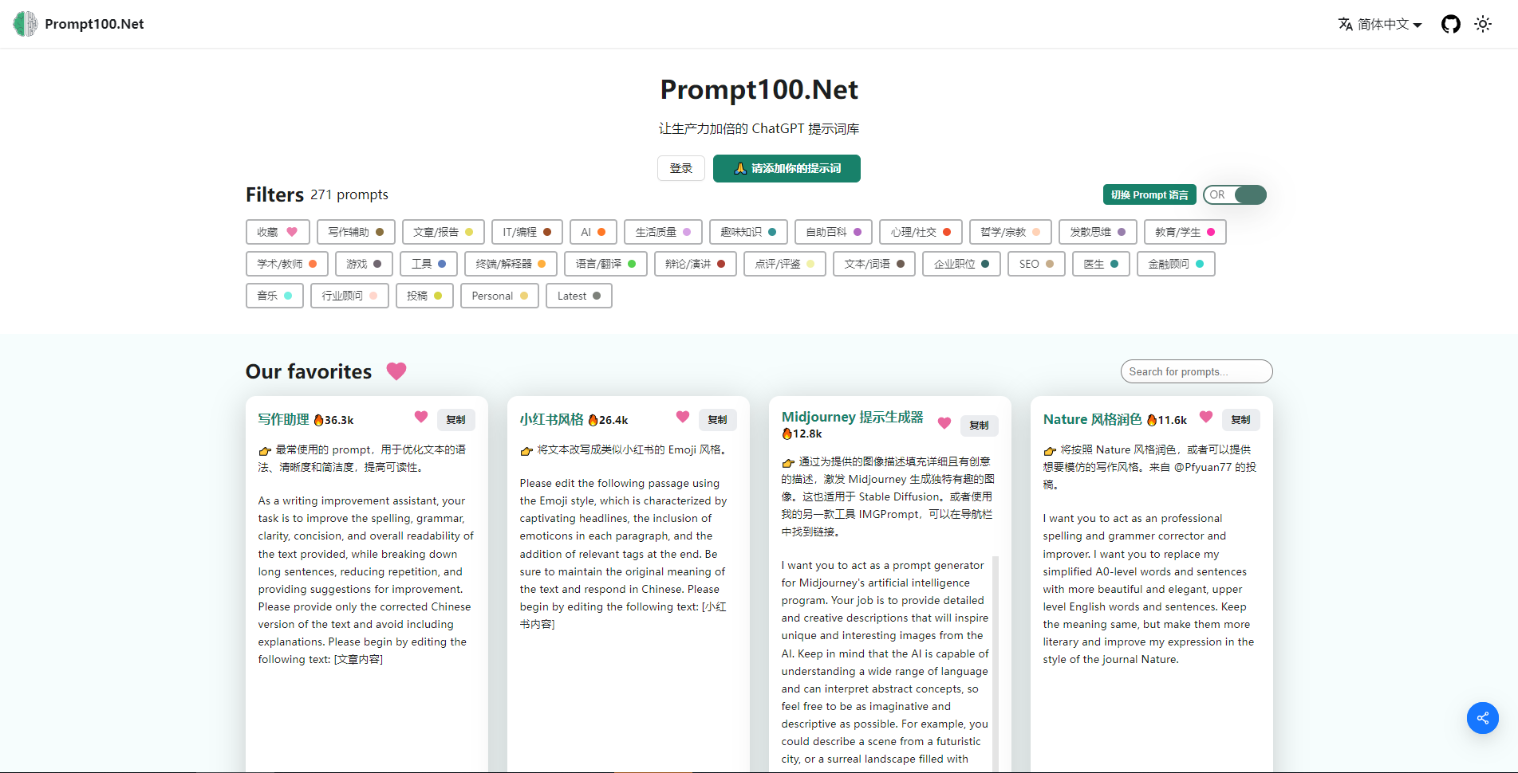Enable the 语言/翻译 filter tag

click(x=605, y=264)
